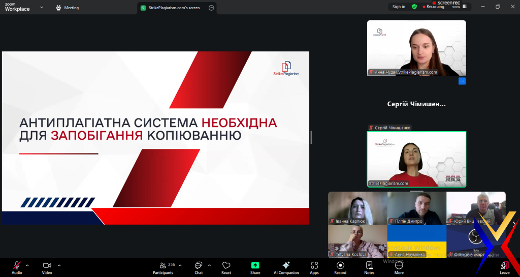Click the green Share screen button
This screenshot has width=520, height=277.
pyautogui.click(x=255, y=267)
